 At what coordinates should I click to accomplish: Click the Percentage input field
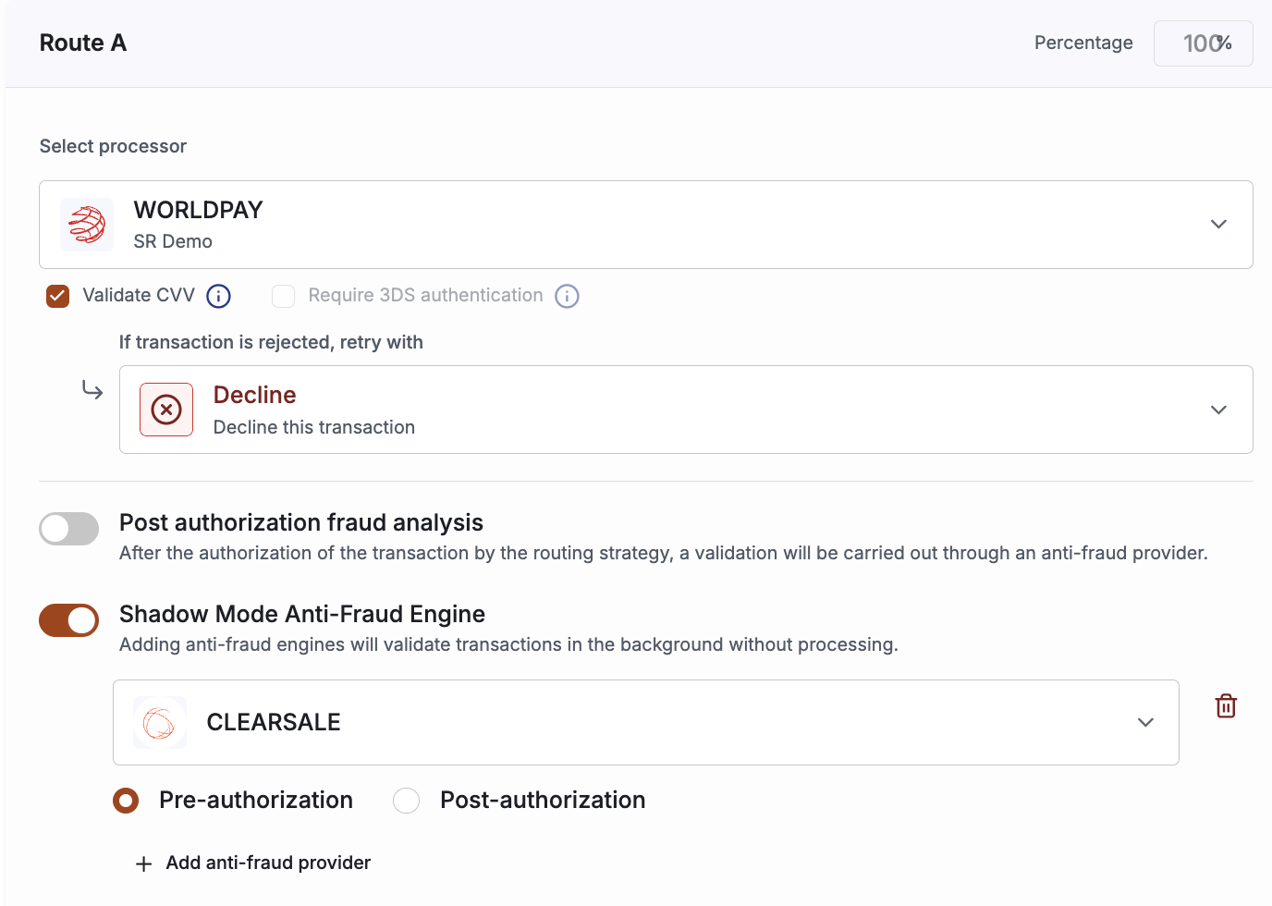click(1203, 43)
